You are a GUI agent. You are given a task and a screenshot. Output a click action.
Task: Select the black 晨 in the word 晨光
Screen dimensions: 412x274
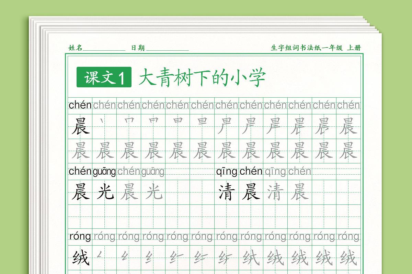pyautogui.click(x=80, y=192)
